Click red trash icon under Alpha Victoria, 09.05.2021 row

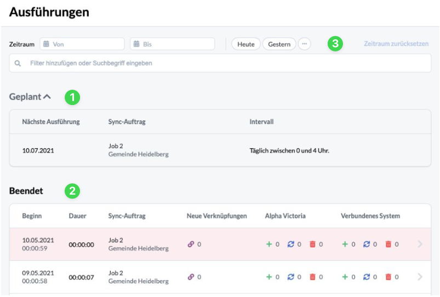coord(312,277)
